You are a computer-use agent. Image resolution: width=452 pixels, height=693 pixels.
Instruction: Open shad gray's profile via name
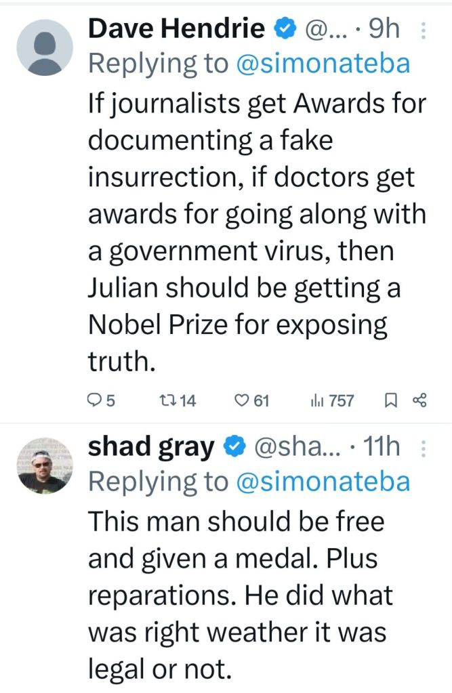click(151, 447)
